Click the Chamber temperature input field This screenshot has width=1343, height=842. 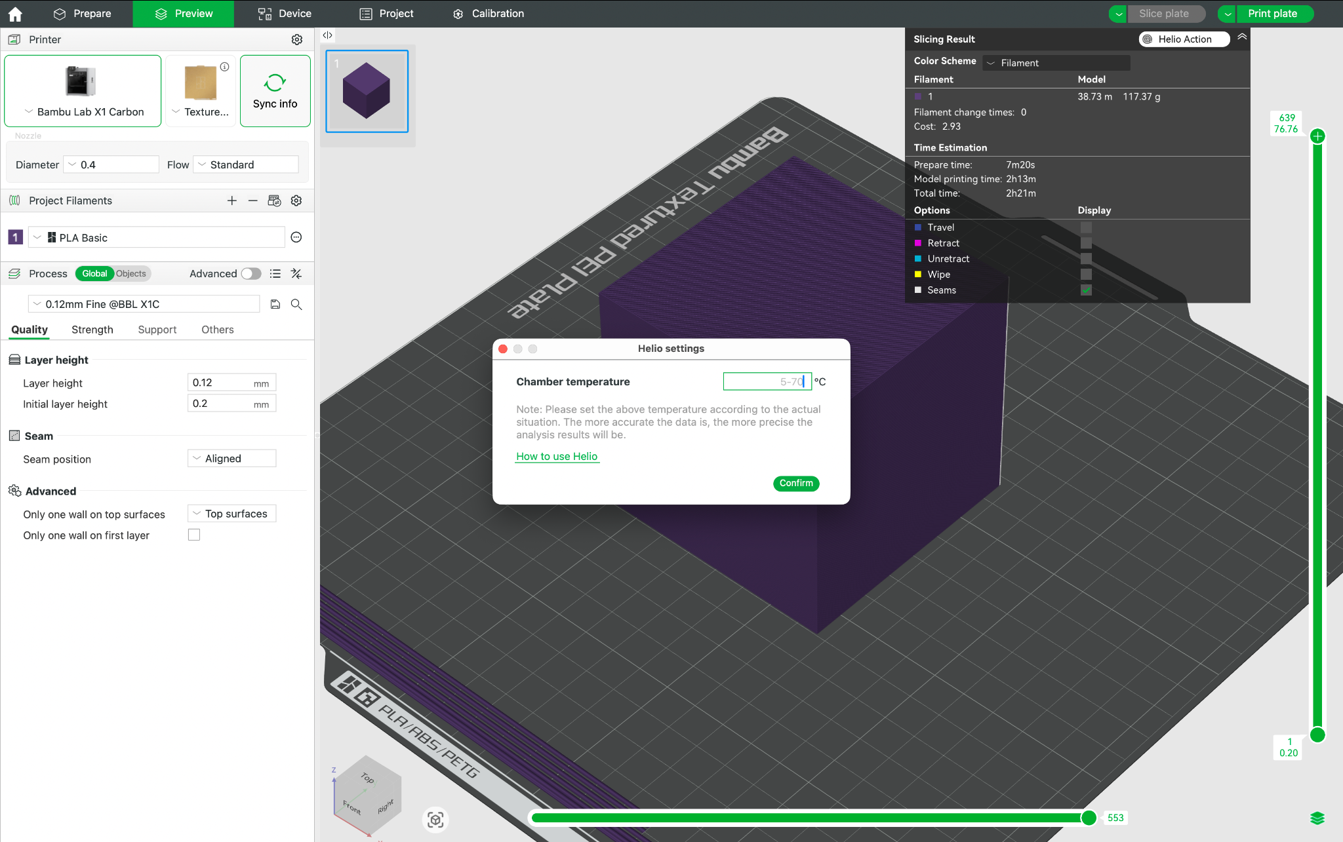767,381
